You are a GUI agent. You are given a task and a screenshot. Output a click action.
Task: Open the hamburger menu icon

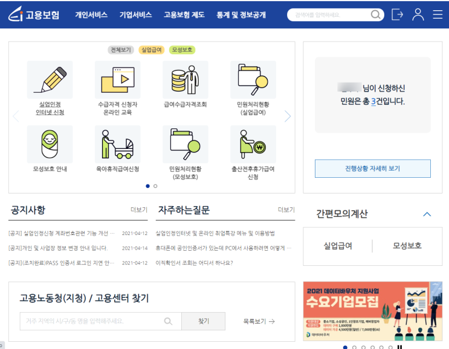[x=438, y=14]
